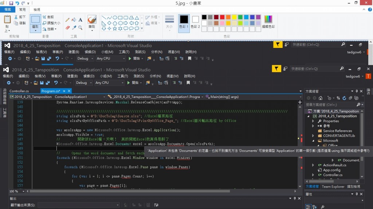Image resolution: width=373 pixels, height=209 pixels.
Task: Toggle pin on Program.cs* tab
Action: coord(64,91)
